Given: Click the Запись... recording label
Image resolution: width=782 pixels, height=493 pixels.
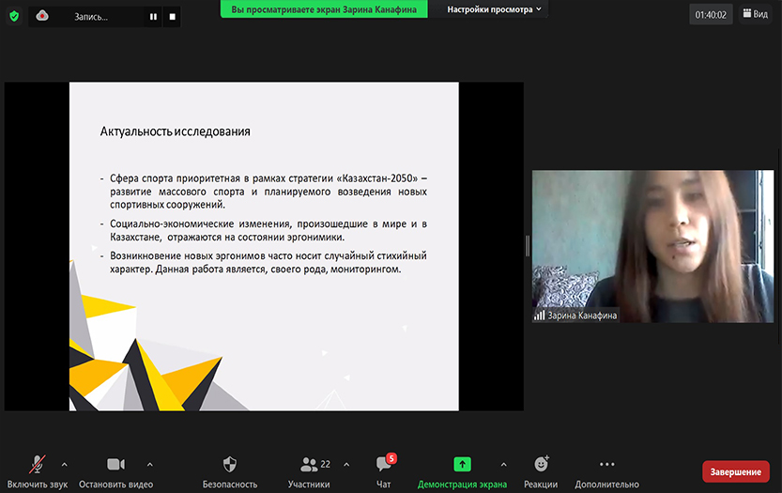Looking at the screenshot, I should pyautogui.click(x=91, y=17).
